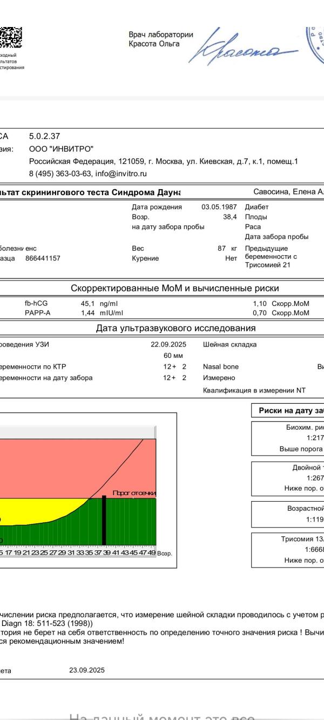Select the ООО "ИНВИТРО" company name
This screenshot has height=720, width=324.
pos(61,149)
